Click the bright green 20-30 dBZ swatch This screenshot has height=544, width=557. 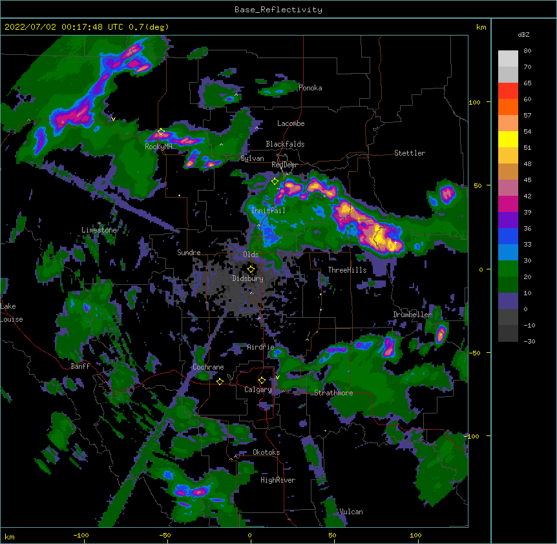(x=508, y=269)
